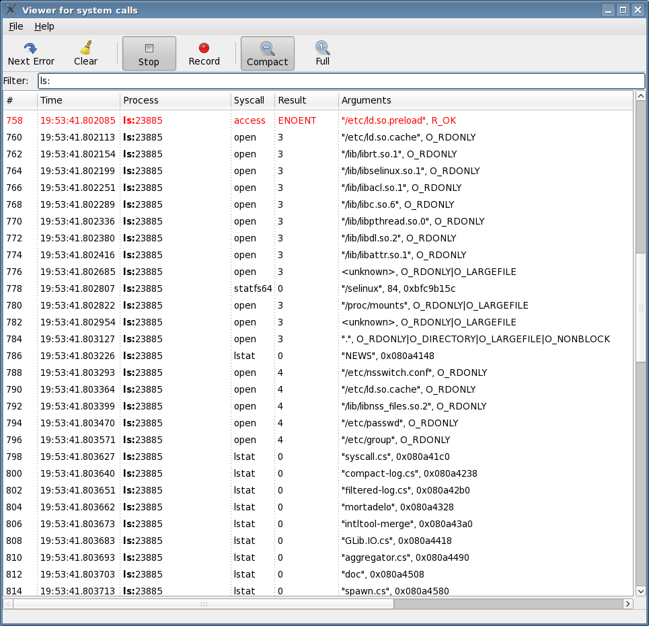Viewport: 649px width, 626px height.
Task: Switch to Full view using magnifier icon
Action: click(x=322, y=48)
